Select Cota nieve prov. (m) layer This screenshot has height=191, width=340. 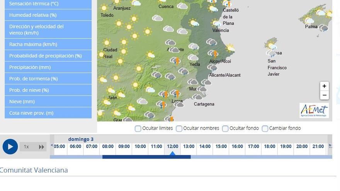coord(48,113)
